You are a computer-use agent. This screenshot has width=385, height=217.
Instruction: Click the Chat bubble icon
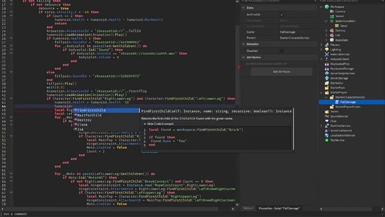tap(327, 121)
